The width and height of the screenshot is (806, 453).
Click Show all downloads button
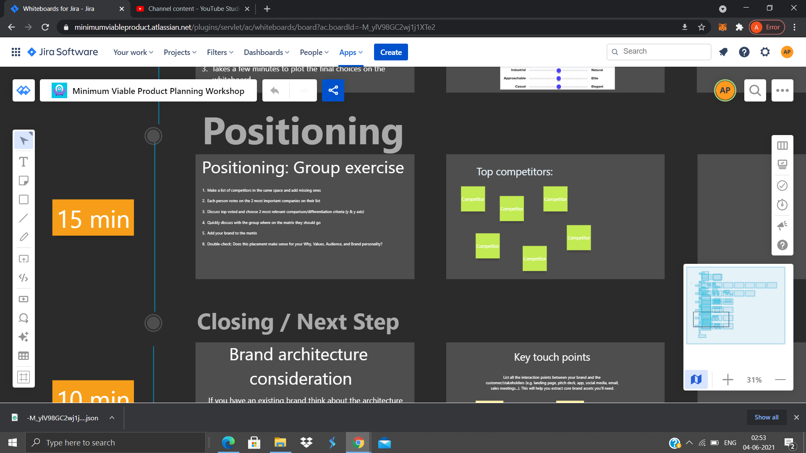[x=766, y=417]
